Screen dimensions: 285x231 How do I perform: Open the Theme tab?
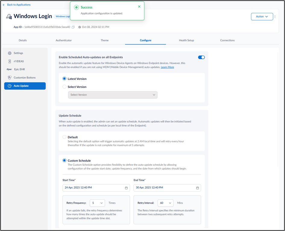[105, 40]
